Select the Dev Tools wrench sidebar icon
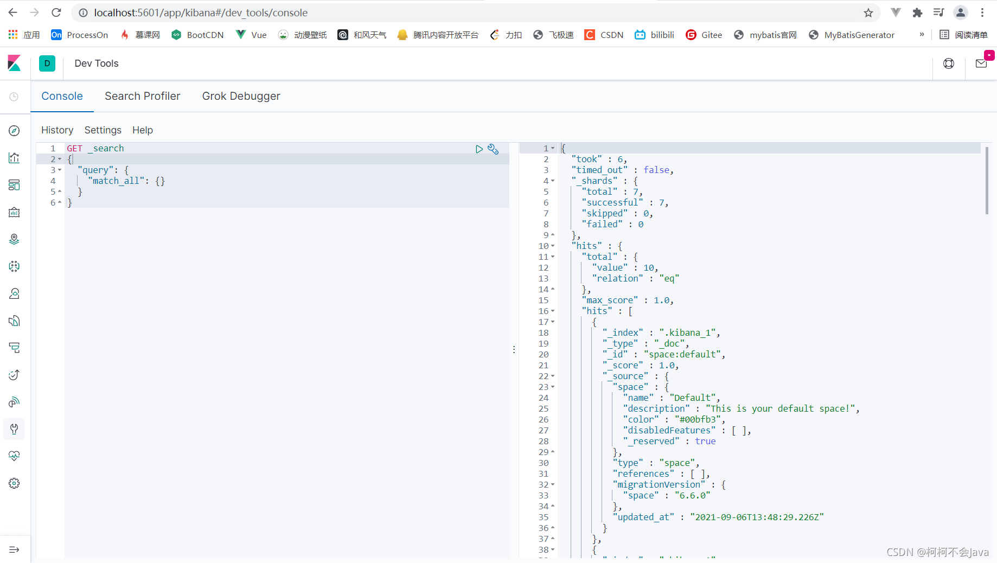This screenshot has width=997, height=563. pyautogui.click(x=15, y=429)
